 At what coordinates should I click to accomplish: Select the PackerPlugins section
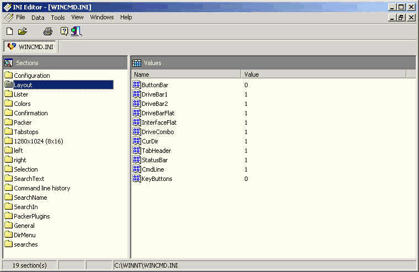[x=32, y=216]
